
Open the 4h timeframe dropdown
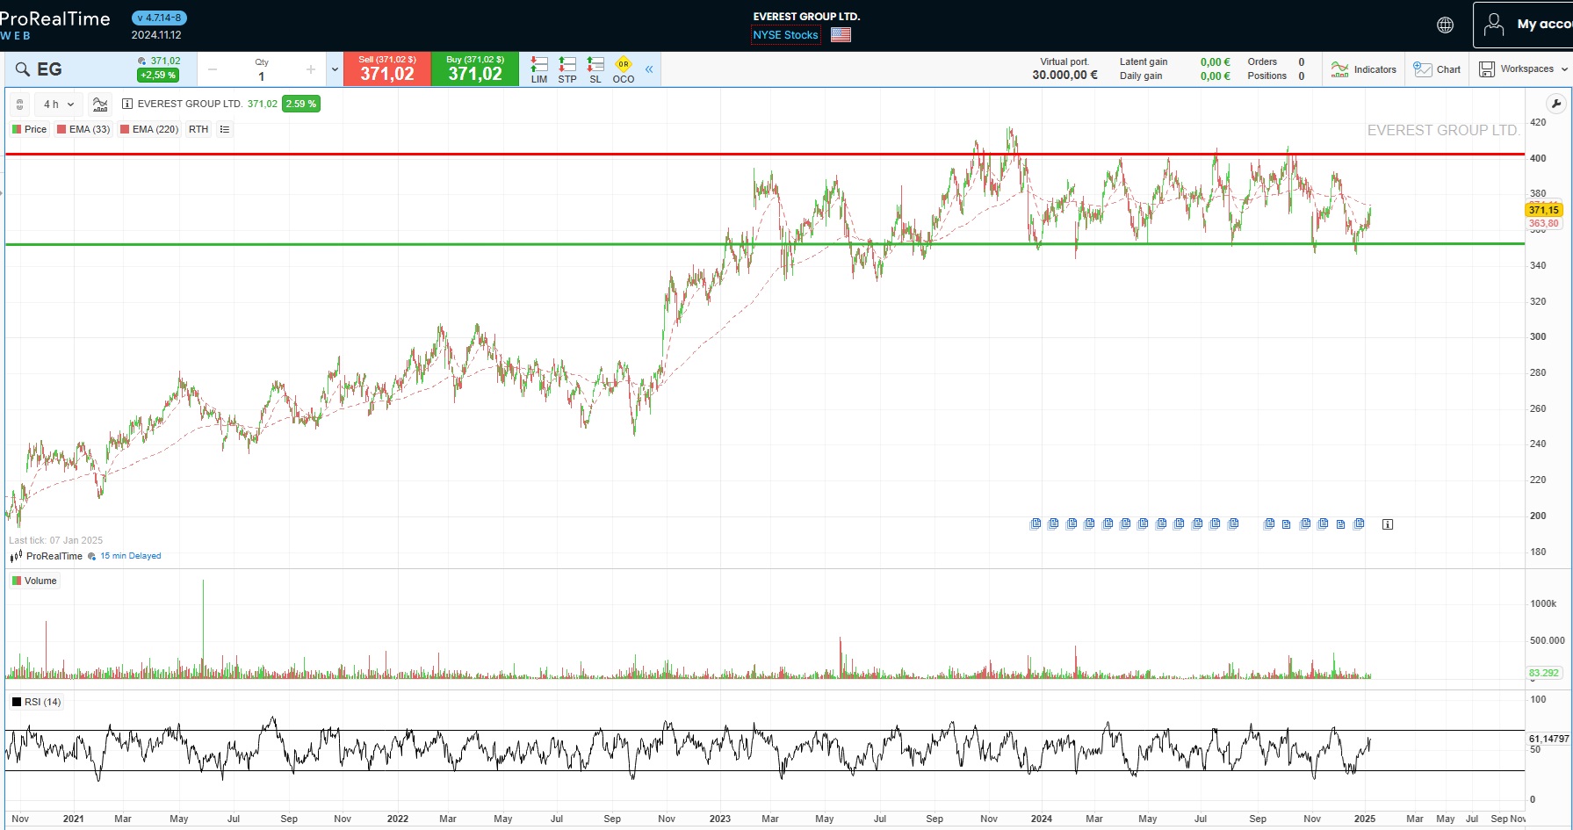[x=54, y=104]
